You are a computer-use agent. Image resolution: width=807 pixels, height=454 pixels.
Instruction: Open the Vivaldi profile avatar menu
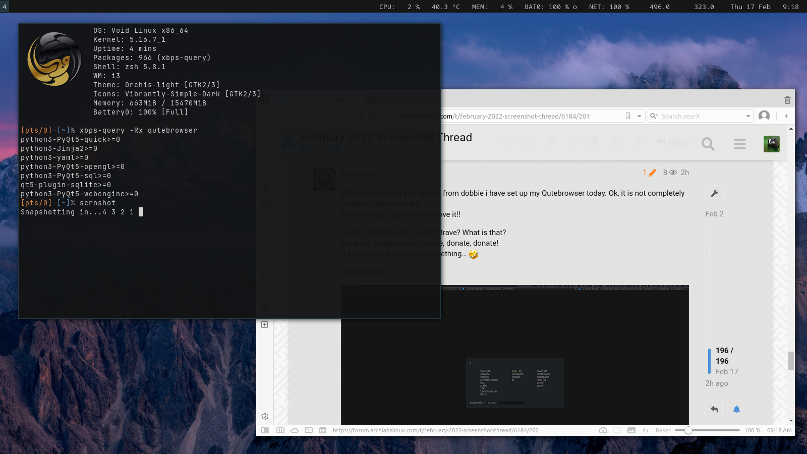(764, 116)
